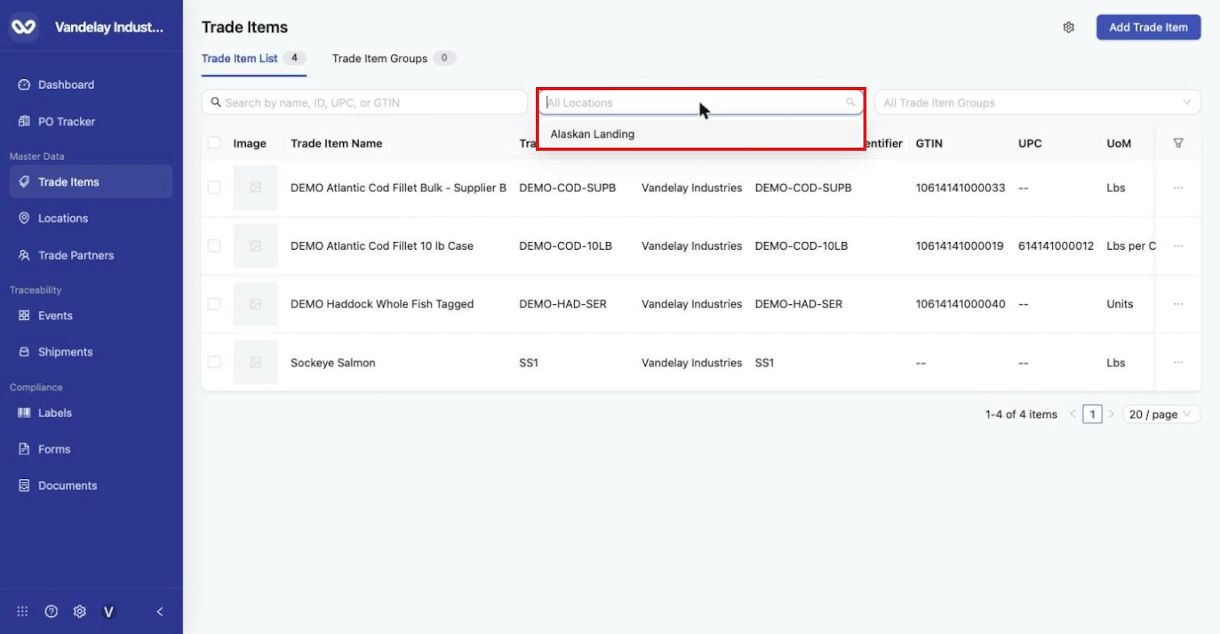Screen dimensions: 1220x634
Task: Toggle the select-all checkbox in header
Action: 214,143
